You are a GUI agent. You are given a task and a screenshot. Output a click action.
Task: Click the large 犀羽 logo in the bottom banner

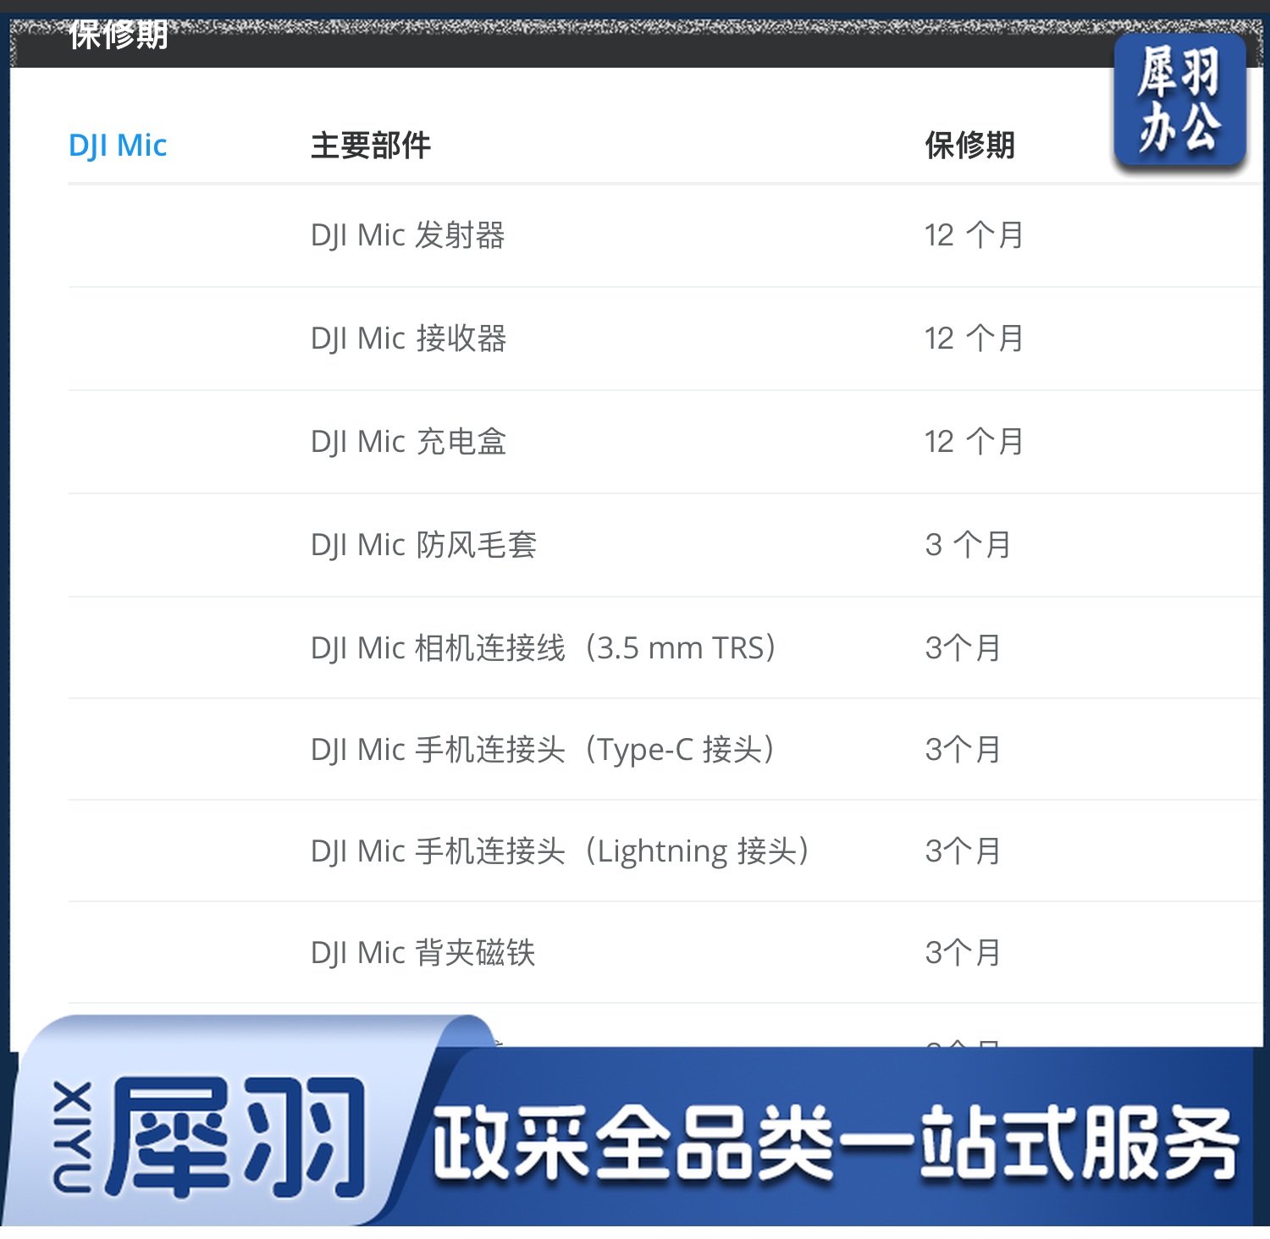click(x=237, y=1138)
